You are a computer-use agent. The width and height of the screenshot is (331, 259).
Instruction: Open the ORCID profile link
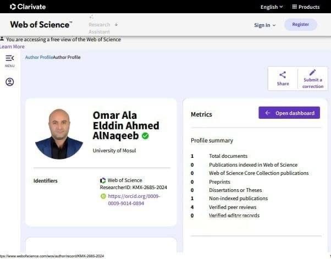(134, 199)
